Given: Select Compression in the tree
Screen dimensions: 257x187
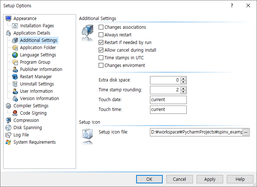Looking at the screenshot, I should [x=26, y=120].
